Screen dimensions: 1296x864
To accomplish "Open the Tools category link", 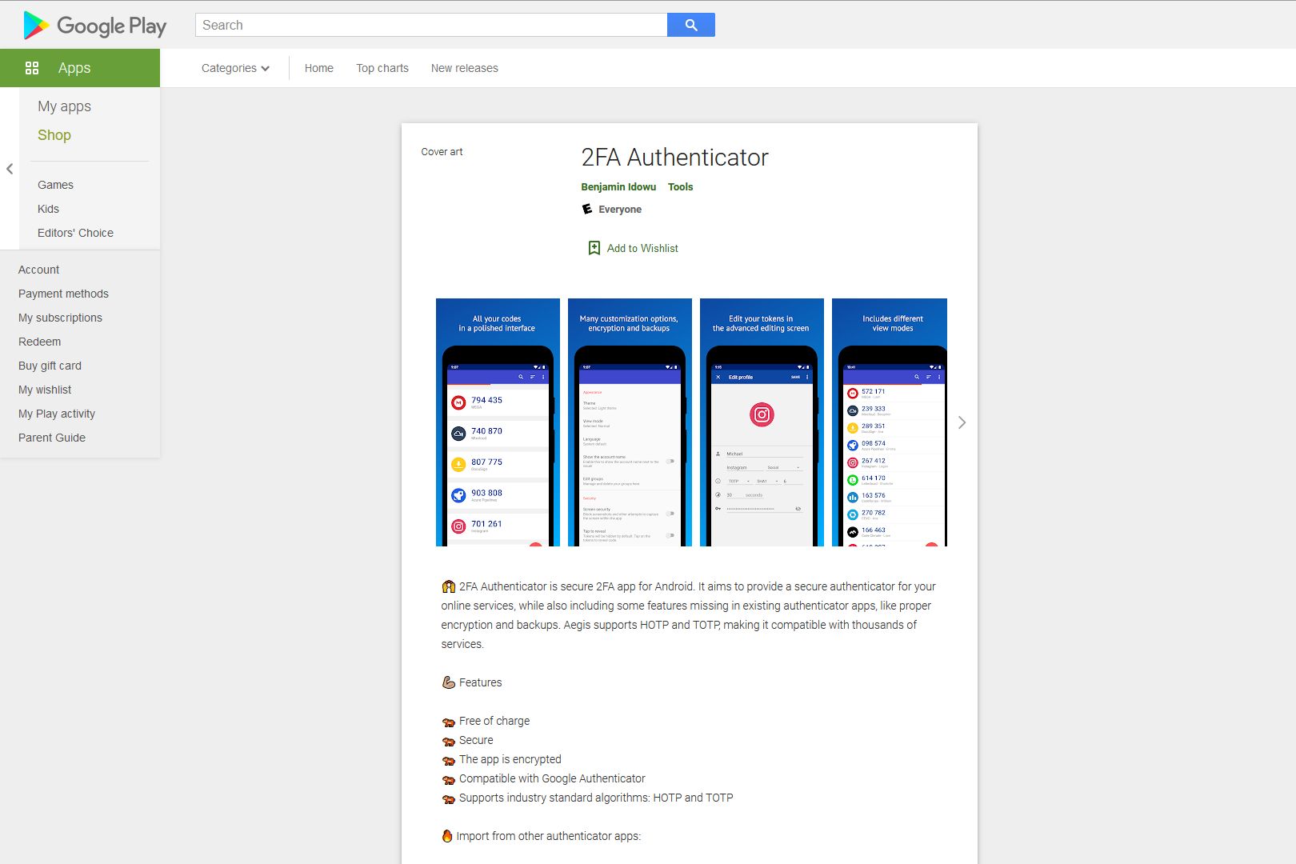I will coord(680,187).
